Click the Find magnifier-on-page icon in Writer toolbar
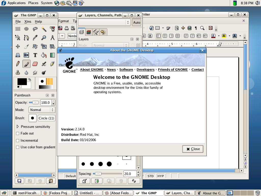The width and height of the screenshot is (261, 196). pos(177,28)
